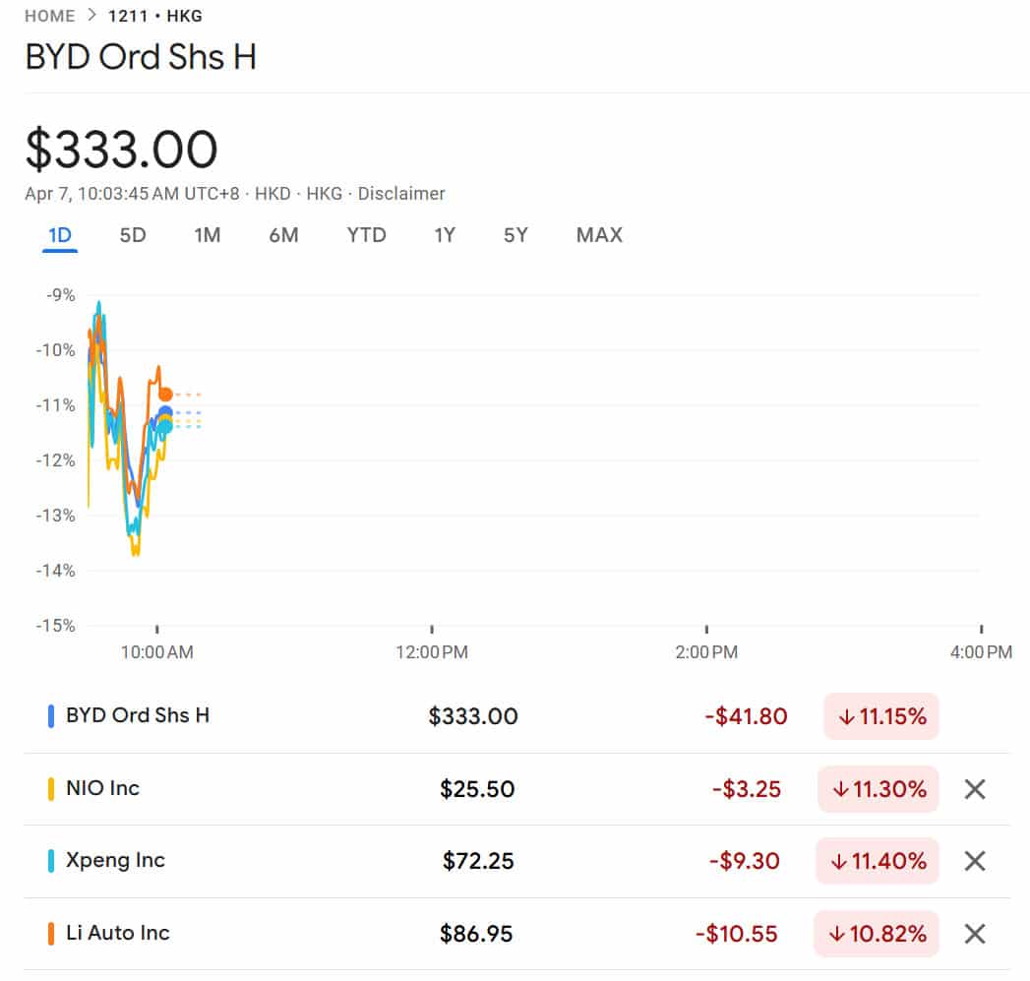Click Xpeng's down-arrow 11.40% badge
The width and height of the screenshot is (1030, 981).
[877, 861]
